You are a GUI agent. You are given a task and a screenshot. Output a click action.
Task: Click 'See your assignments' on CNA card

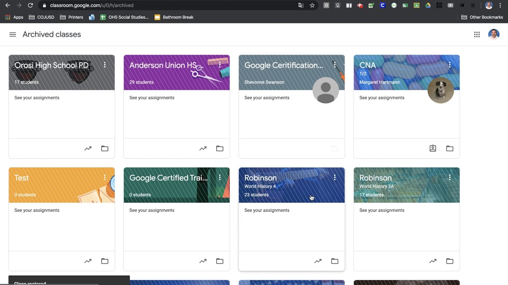(x=382, y=98)
